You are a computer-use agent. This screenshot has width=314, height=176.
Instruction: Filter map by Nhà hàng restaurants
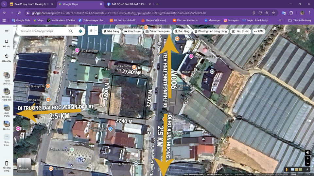(111, 31)
